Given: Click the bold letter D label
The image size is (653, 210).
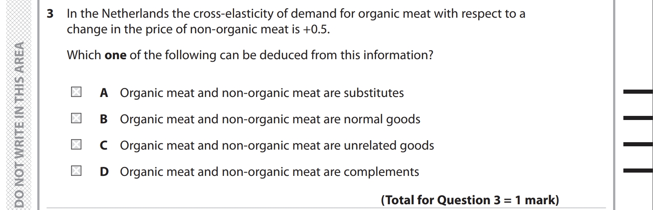Looking at the screenshot, I should [104, 172].
